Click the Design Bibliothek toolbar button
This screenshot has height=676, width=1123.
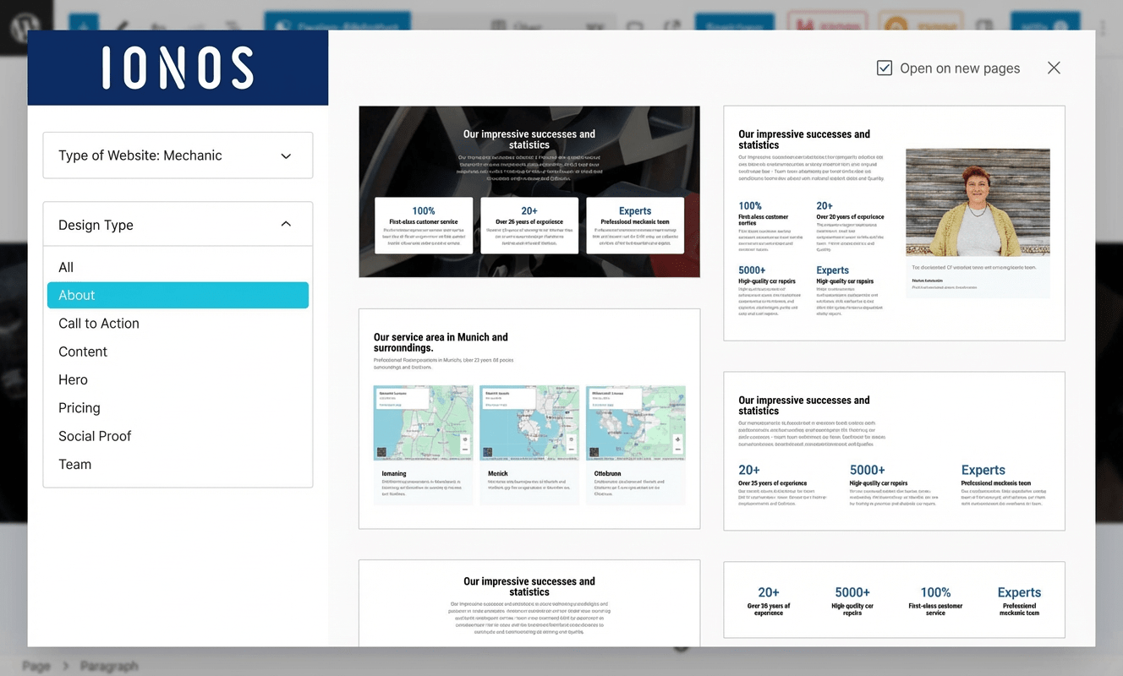tap(337, 22)
